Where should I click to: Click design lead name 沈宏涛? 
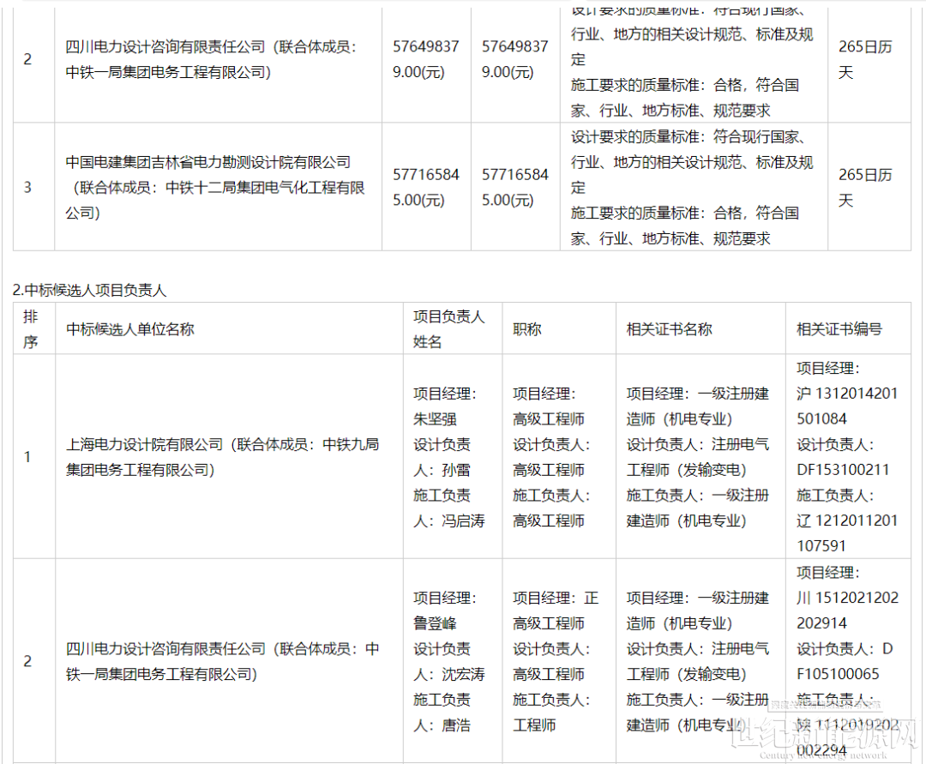click(x=463, y=674)
